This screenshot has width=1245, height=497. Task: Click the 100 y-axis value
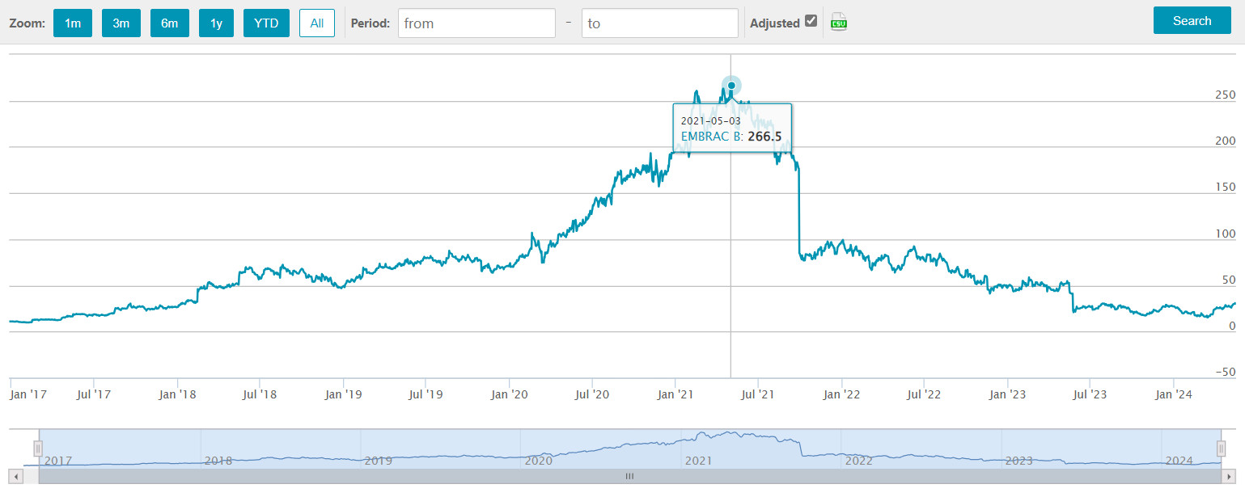pos(1226,234)
